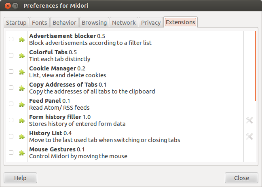The image size is (262, 187).
Task: Click the Mouse Gestures extension icon
Action: 22,153
